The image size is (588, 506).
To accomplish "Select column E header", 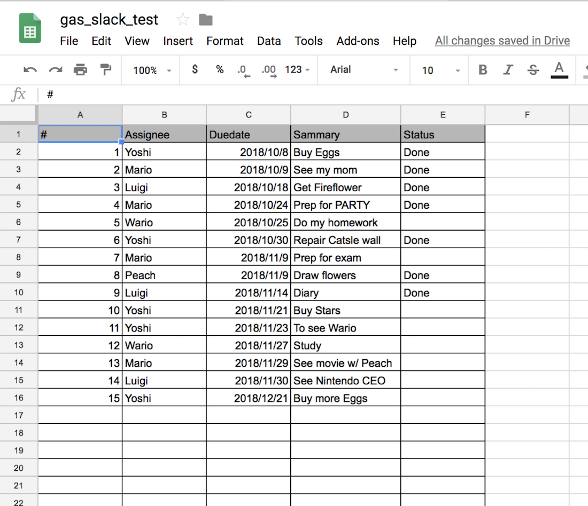I will point(443,115).
